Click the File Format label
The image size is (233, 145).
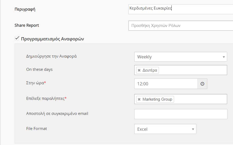point(37,129)
